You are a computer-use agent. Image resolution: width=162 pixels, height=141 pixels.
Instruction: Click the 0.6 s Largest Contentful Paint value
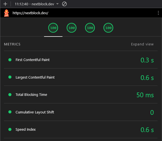147,78
